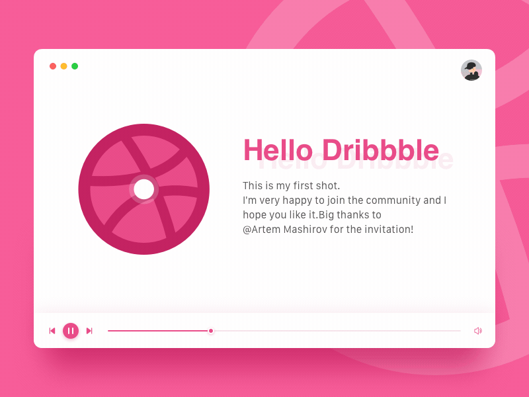Click the 'Hello Dribbble' heading
Screen dimensions: 529x397
341,150
